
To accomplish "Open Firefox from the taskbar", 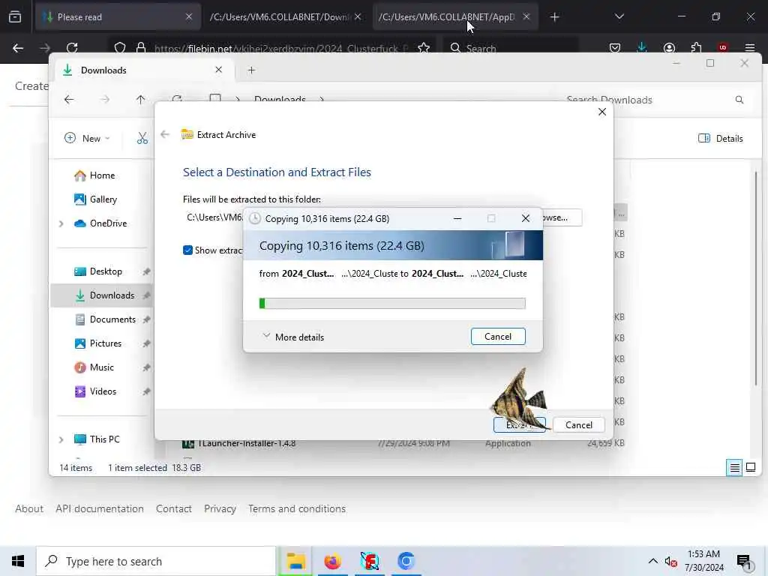I will [x=332, y=561].
